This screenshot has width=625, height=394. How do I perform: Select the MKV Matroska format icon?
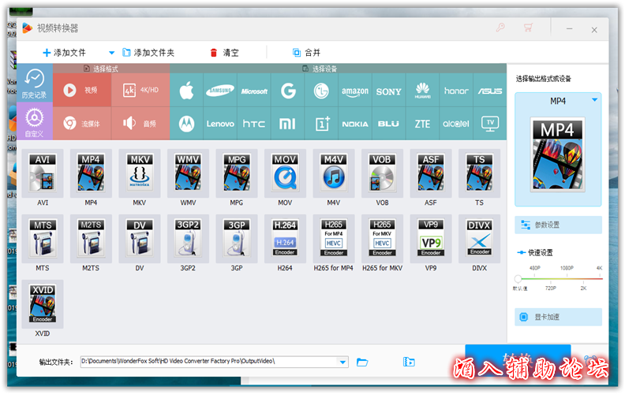pos(140,173)
